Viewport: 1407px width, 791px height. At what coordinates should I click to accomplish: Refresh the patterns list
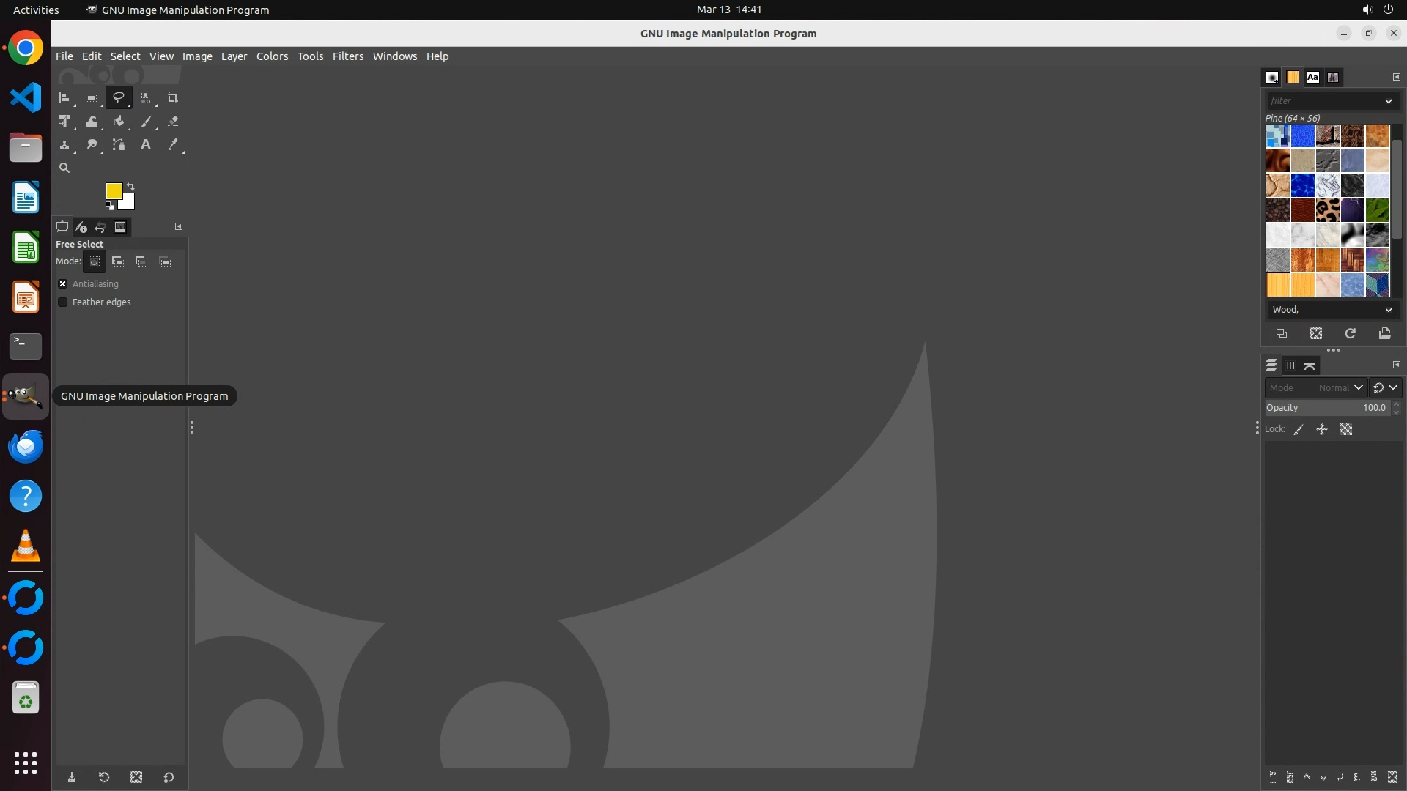1350,334
